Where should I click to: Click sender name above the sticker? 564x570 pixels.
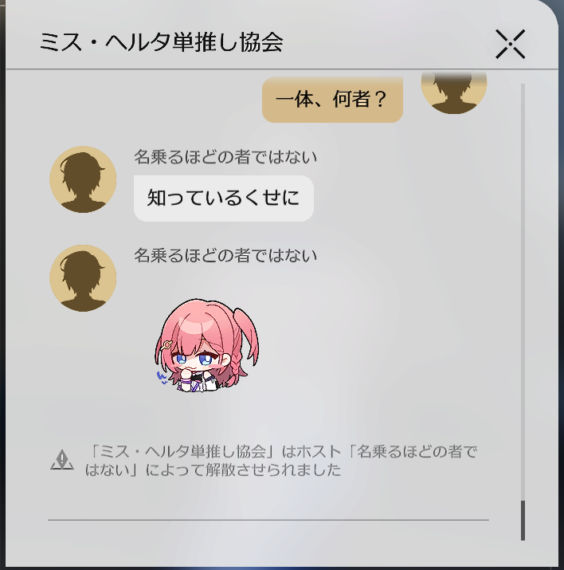tap(225, 256)
